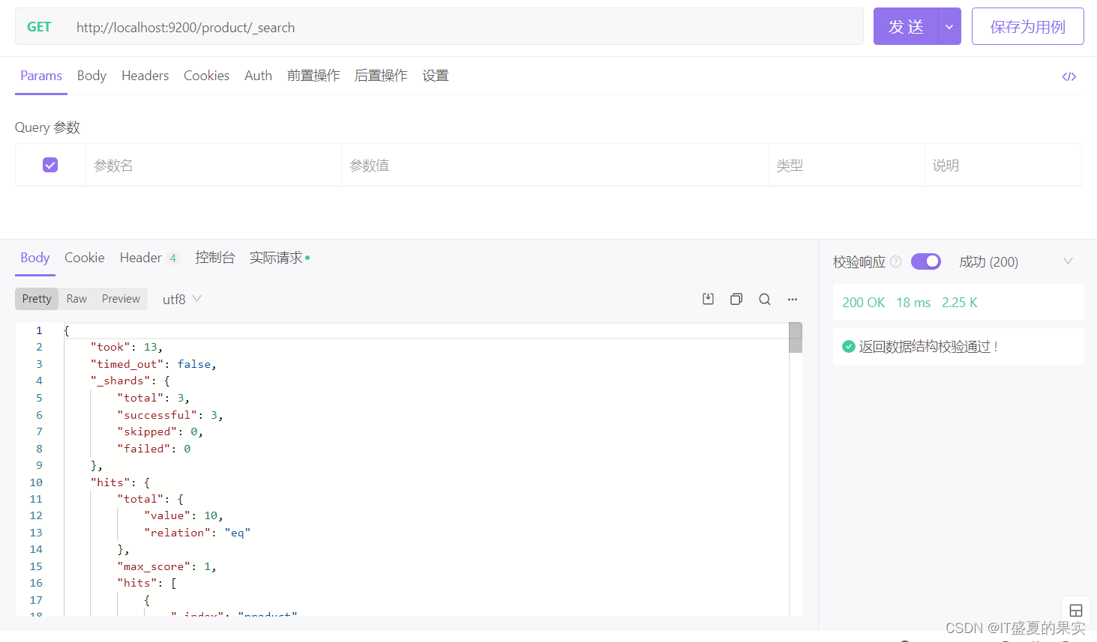This screenshot has height=642, width=1097.
Task: Open response search using the magnifier icon
Action: 764,298
